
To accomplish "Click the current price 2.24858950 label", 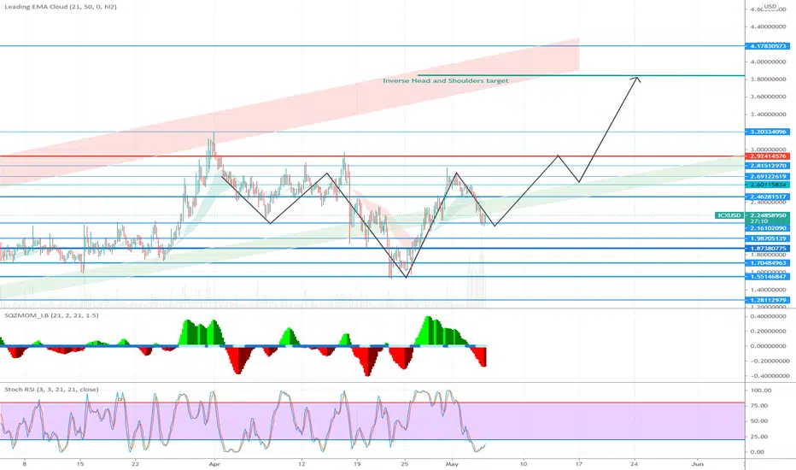I will (x=768, y=215).
